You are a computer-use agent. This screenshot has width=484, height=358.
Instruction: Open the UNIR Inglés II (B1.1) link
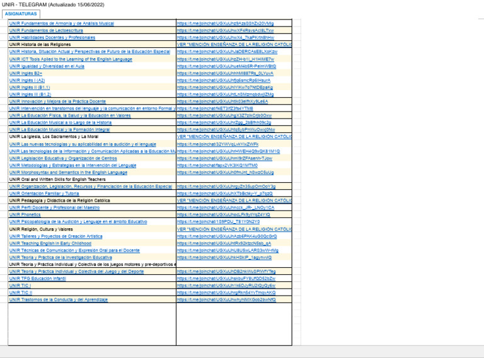[x=30, y=88]
